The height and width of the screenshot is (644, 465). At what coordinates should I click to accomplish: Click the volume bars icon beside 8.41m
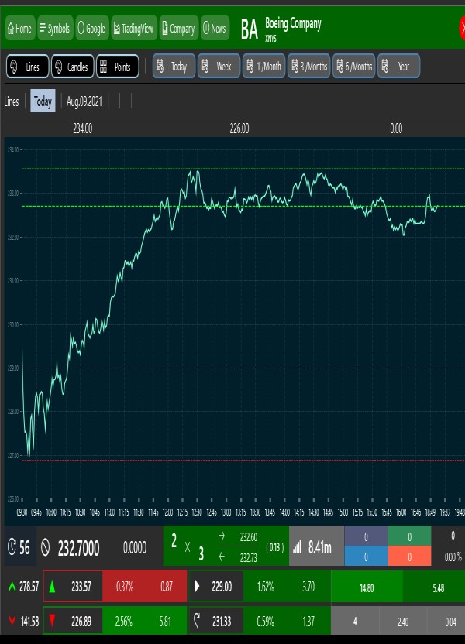[298, 548]
